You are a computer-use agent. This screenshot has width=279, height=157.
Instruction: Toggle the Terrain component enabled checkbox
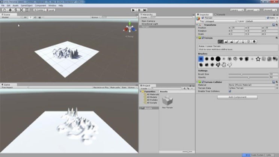pos(203,38)
